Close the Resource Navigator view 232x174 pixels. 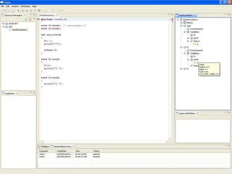[25, 15]
